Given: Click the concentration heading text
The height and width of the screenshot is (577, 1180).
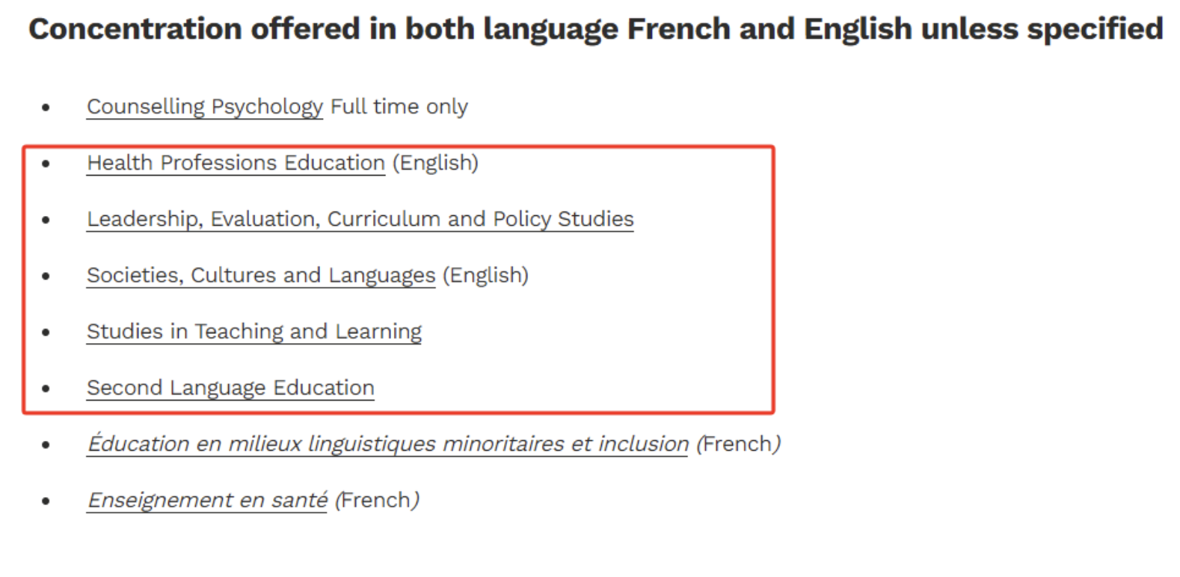Looking at the screenshot, I should (595, 29).
